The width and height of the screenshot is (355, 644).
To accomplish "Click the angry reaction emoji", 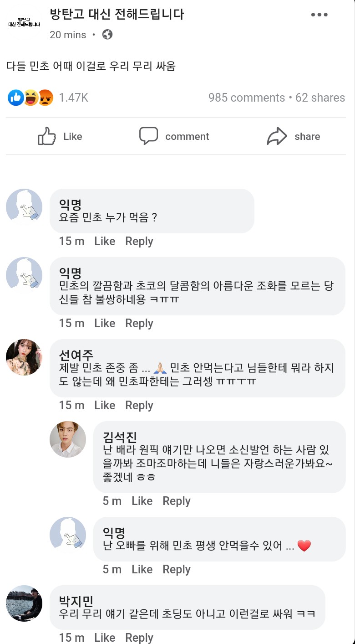I will (x=46, y=98).
